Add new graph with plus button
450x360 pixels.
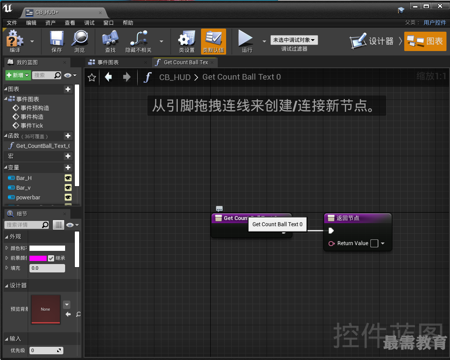[68, 89]
